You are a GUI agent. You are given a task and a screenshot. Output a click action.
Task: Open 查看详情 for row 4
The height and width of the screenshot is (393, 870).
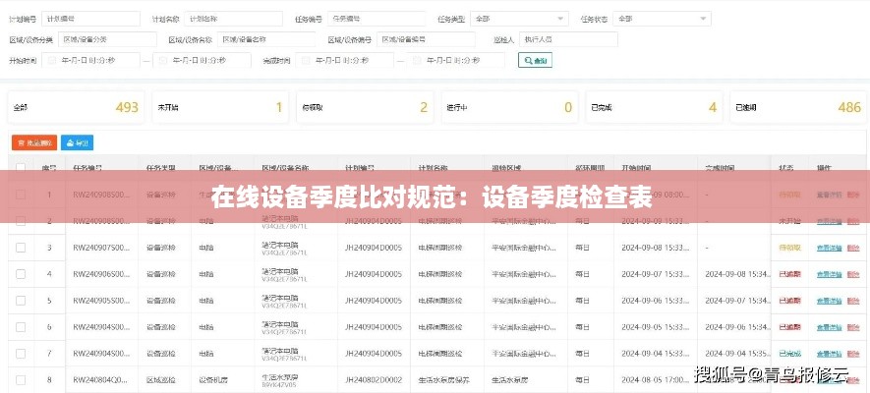point(829,274)
